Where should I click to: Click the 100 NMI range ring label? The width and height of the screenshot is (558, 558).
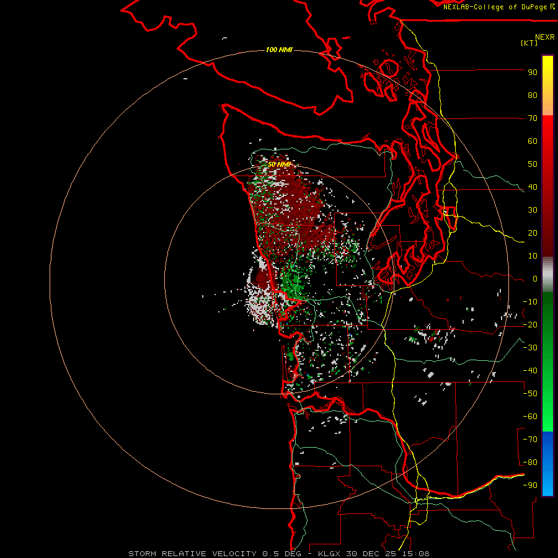(279, 50)
